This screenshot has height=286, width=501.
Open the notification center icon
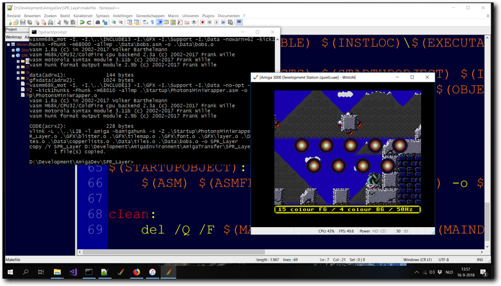click(x=483, y=272)
